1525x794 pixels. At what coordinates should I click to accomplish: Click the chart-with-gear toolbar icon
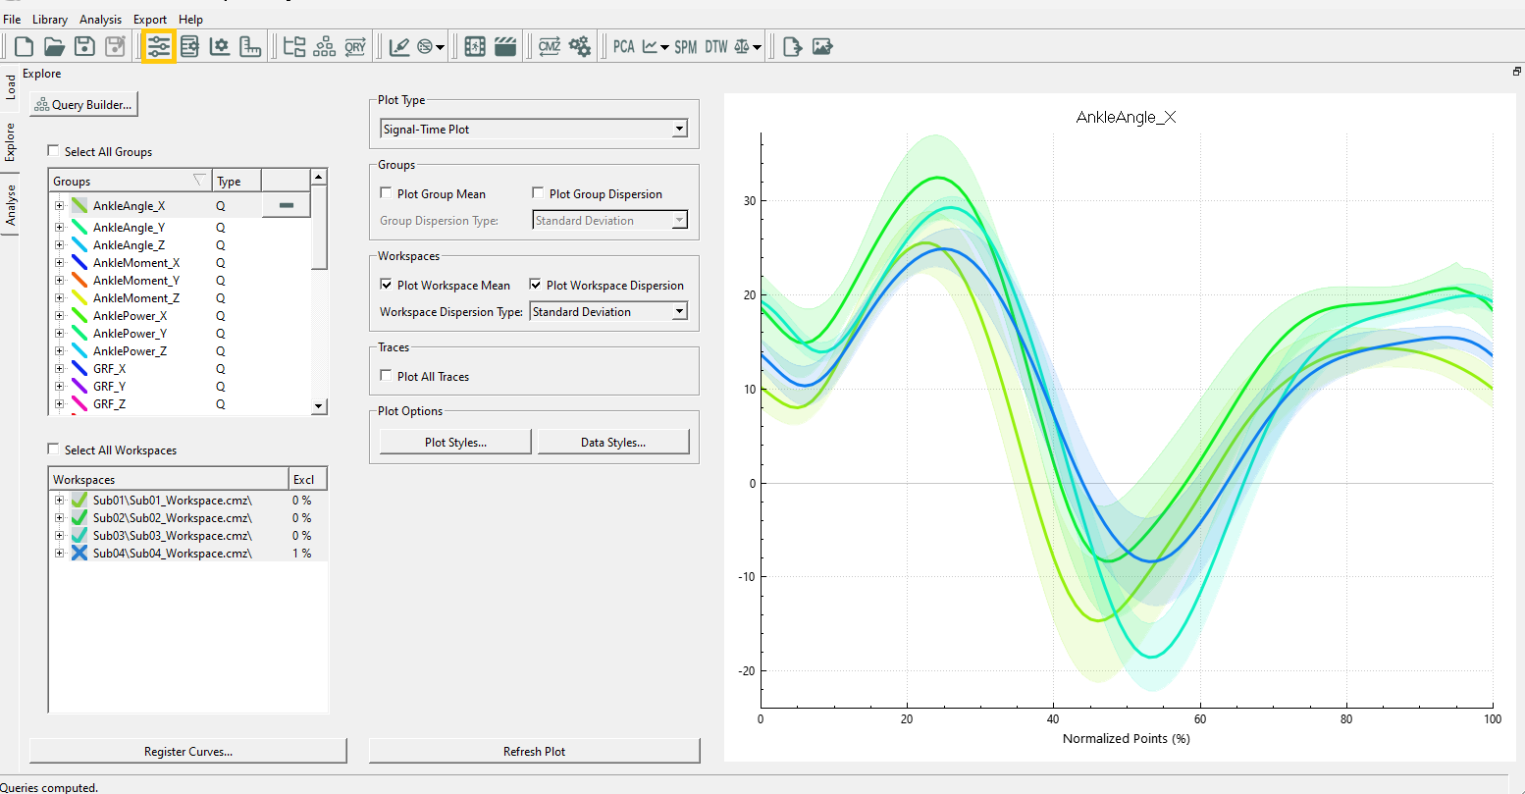coord(220,46)
